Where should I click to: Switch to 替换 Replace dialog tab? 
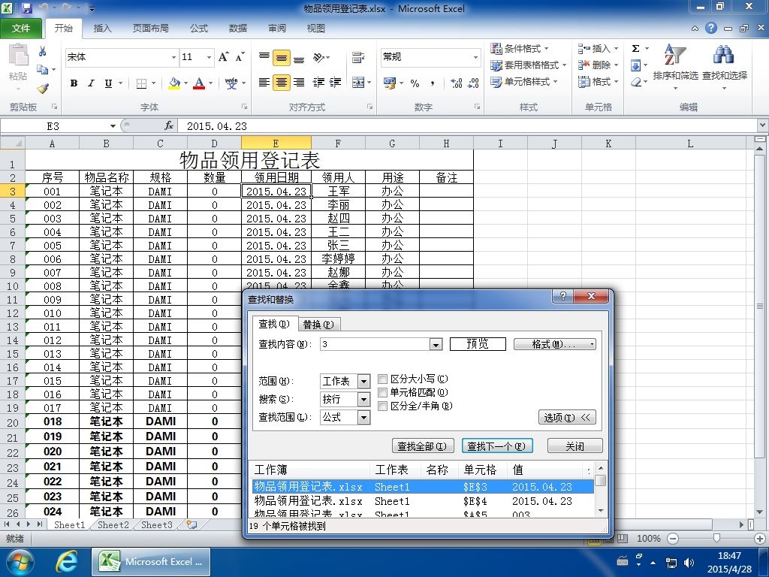click(318, 325)
